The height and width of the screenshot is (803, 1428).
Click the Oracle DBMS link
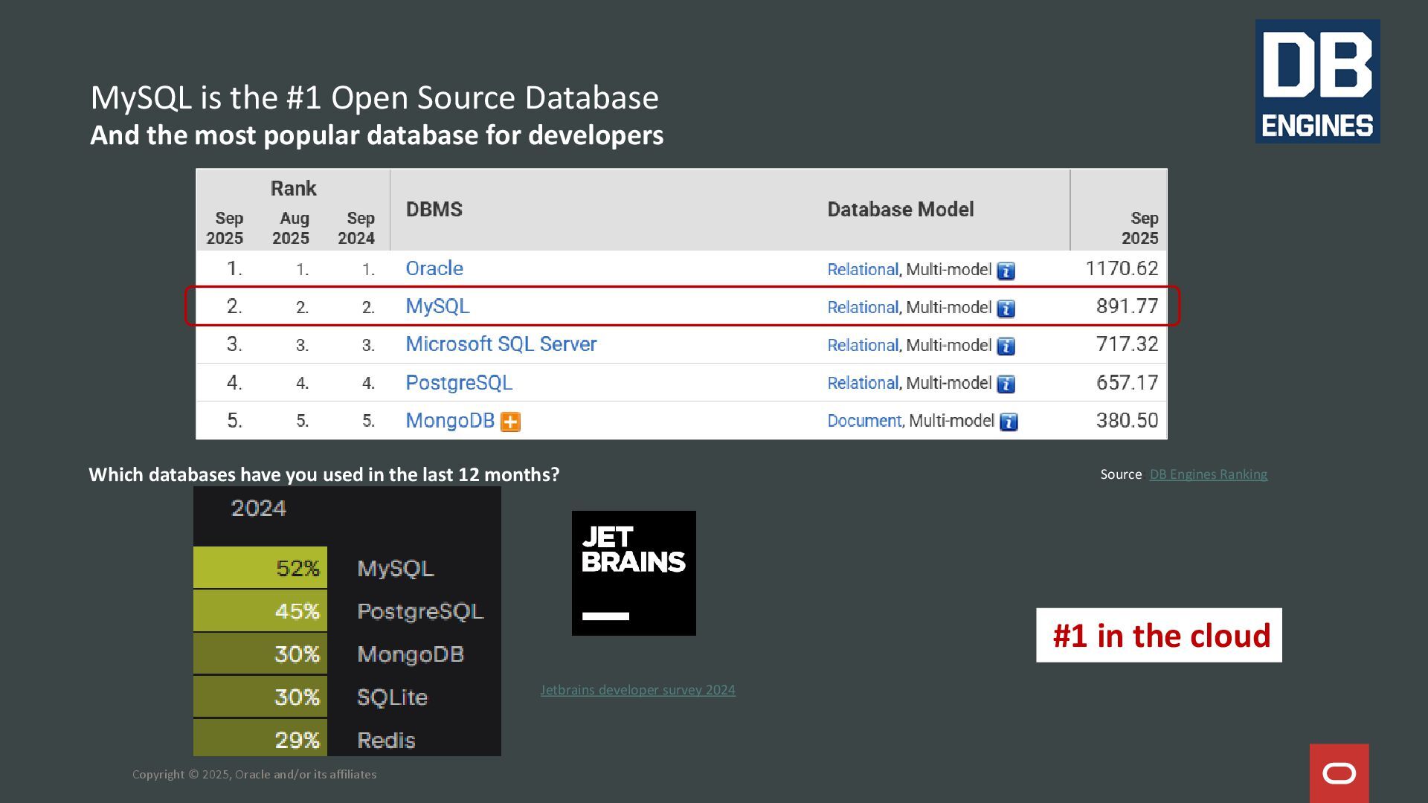434,268
